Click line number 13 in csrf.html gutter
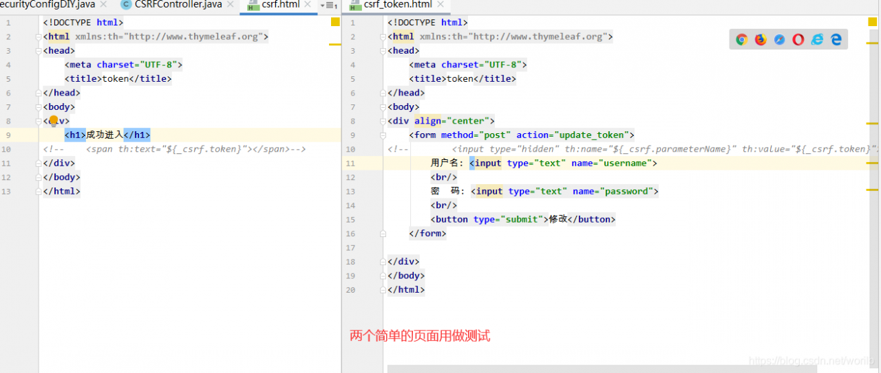The image size is (881, 373). [7, 191]
